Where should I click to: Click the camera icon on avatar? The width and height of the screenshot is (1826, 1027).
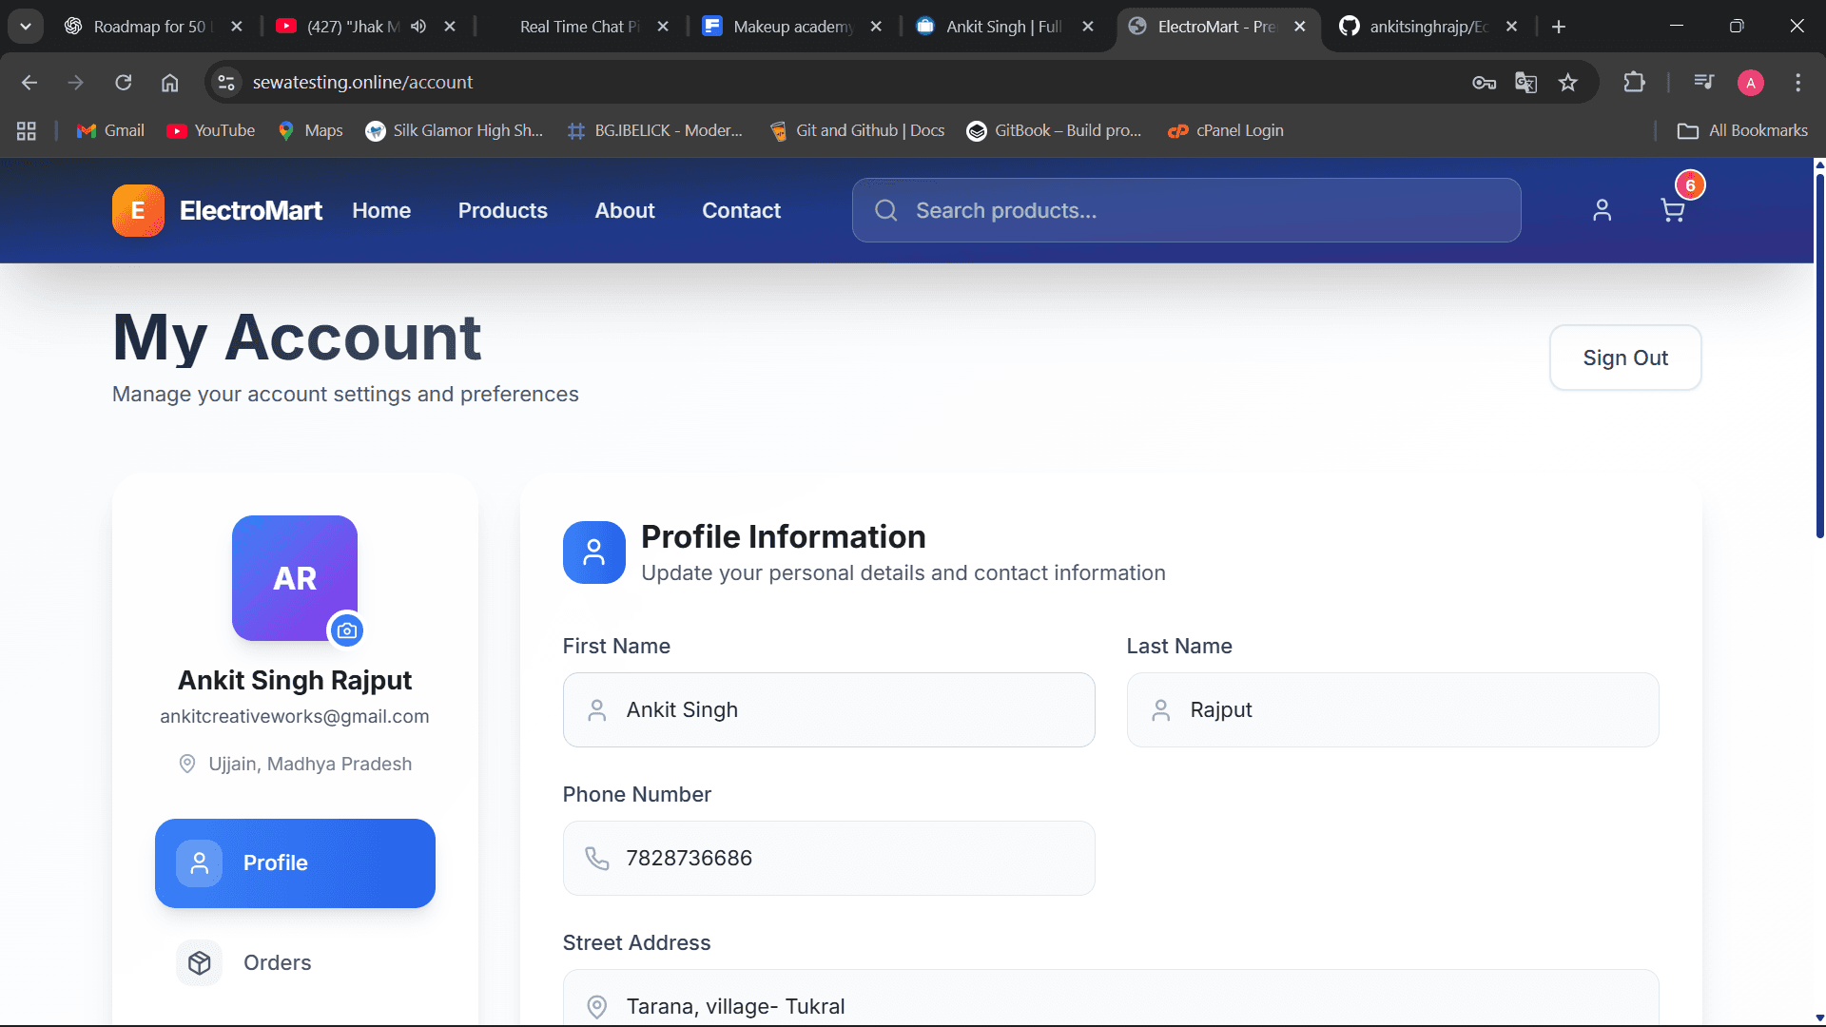(346, 630)
